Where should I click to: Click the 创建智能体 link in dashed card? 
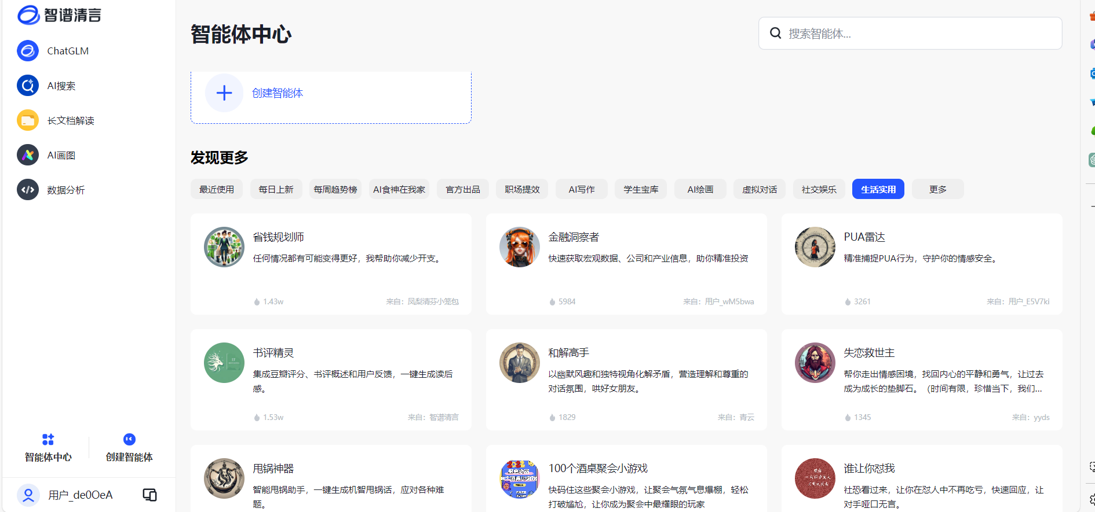pos(278,93)
